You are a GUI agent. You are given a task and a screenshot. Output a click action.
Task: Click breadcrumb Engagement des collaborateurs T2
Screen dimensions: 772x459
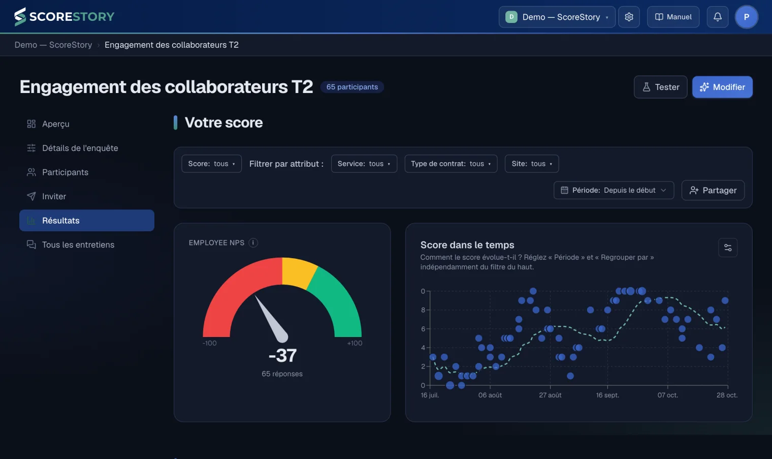click(172, 45)
